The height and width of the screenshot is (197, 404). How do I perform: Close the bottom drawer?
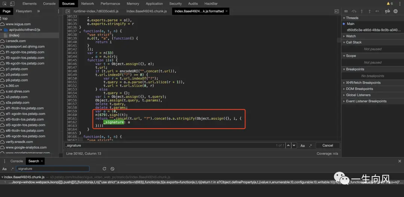tap(400, 161)
